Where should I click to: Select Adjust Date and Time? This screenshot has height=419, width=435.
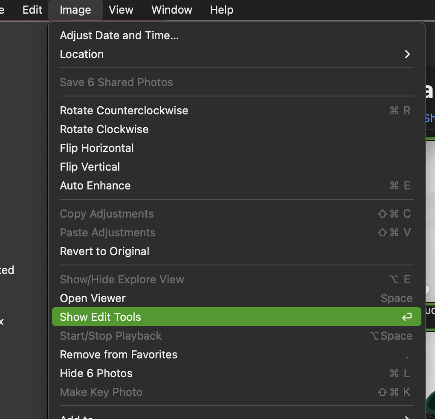tap(119, 35)
